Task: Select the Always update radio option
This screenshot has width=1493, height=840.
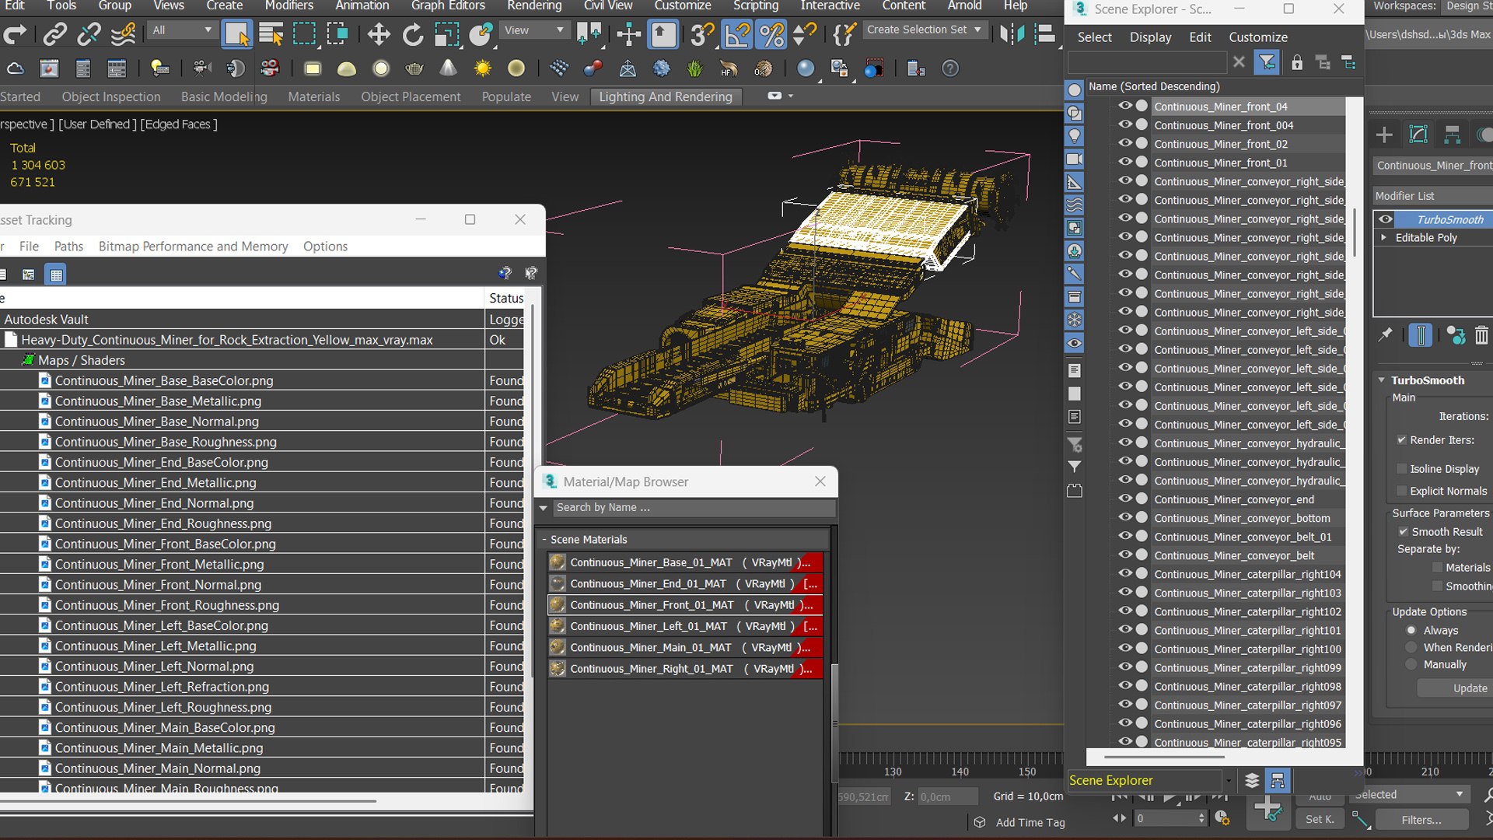Action: tap(1411, 630)
